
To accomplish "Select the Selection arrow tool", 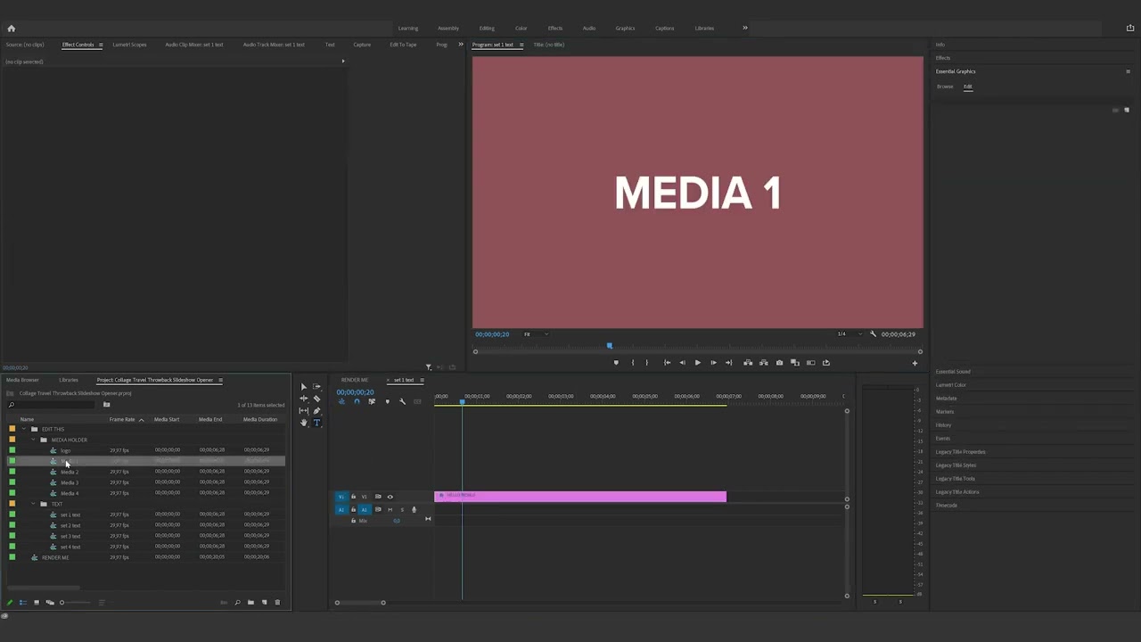I will pyautogui.click(x=303, y=387).
